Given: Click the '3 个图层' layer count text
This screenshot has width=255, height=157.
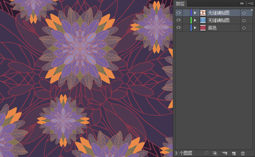Looking at the screenshot, I should [184, 153].
